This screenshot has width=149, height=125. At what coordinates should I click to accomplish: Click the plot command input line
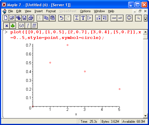coord(76,35)
